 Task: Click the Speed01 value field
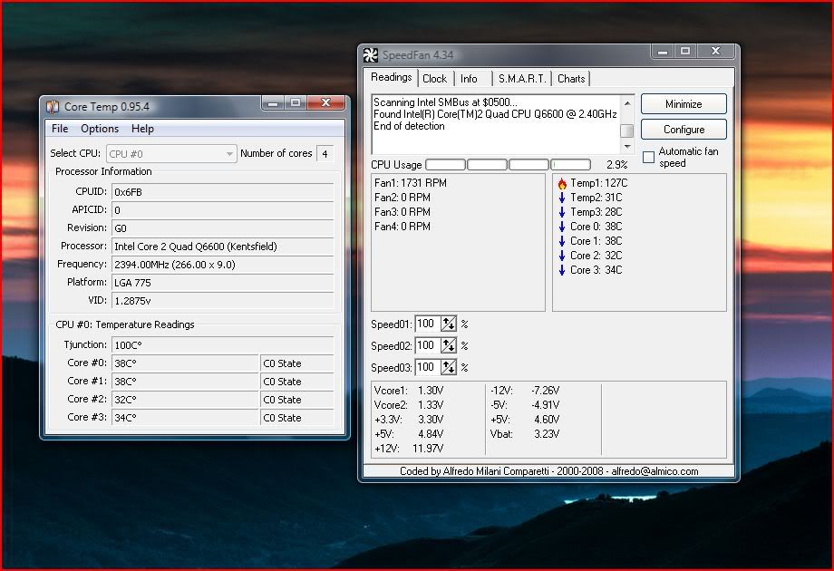point(428,324)
